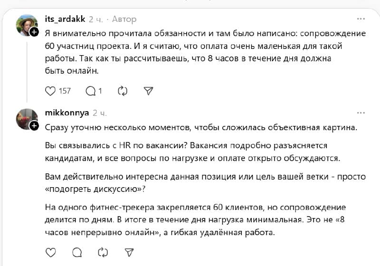This screenshot has width=380, height=266.
Task: Open the its_ardakk profile via username
Action: [x=65, y=19]
